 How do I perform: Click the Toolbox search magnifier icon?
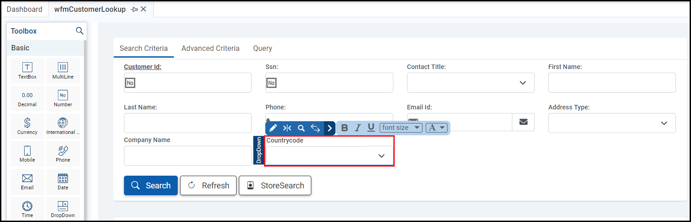(x=79, y=31)
